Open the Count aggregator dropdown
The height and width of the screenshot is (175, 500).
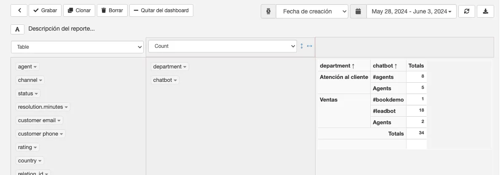pyautogui.click(x=222, y=46)
